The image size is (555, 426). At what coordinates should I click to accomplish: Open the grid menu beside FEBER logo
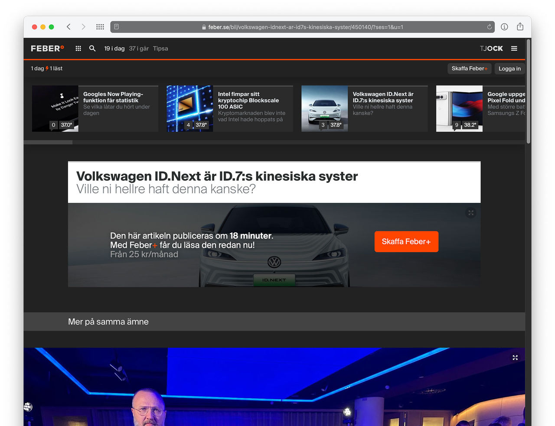click(78, 49)
